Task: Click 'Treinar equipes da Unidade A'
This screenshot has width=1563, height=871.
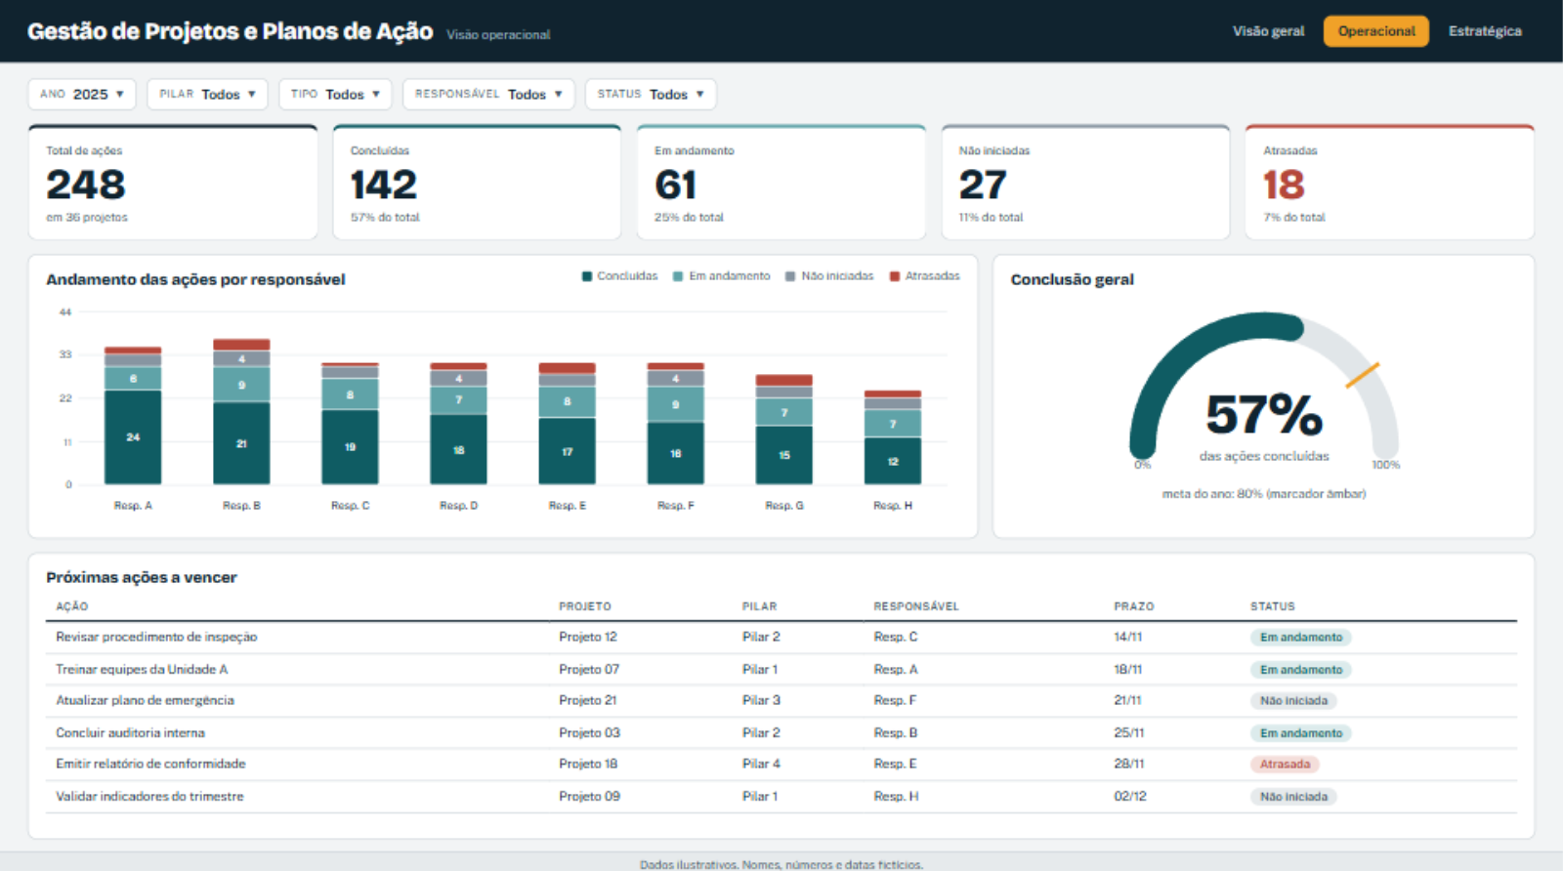Action: [x=142, y=669]
